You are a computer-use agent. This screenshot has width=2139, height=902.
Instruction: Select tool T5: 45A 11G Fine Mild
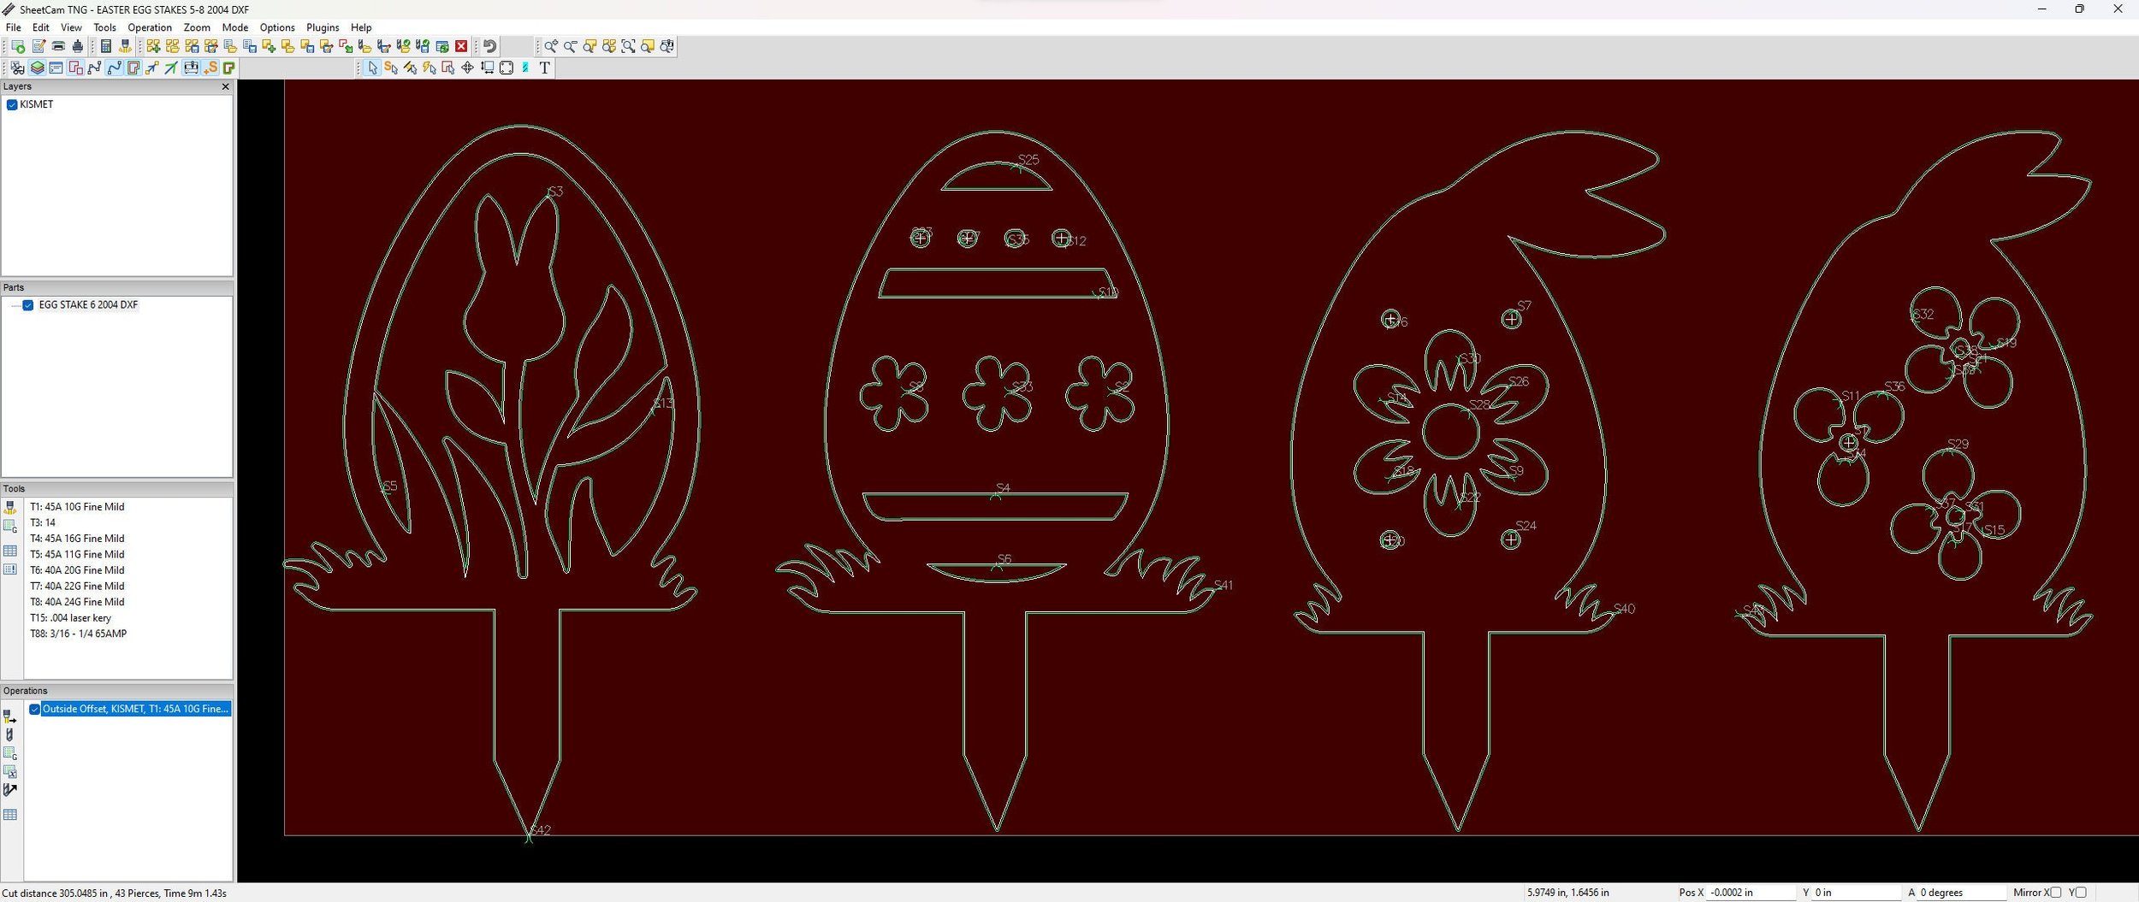[77, 555]
